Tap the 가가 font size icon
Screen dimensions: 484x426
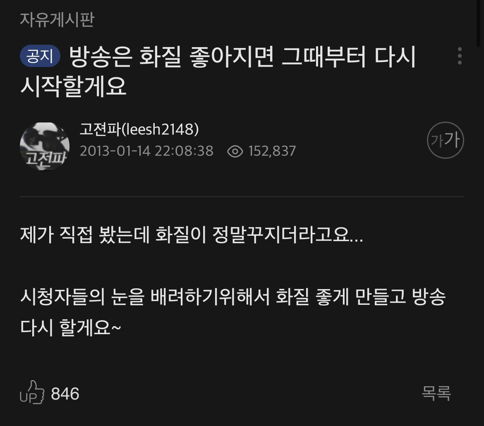(x=445, y=140)
